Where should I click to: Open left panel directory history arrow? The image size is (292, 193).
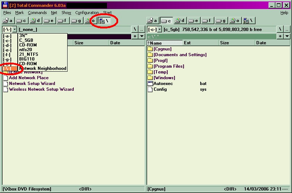(x=142, y=36)
